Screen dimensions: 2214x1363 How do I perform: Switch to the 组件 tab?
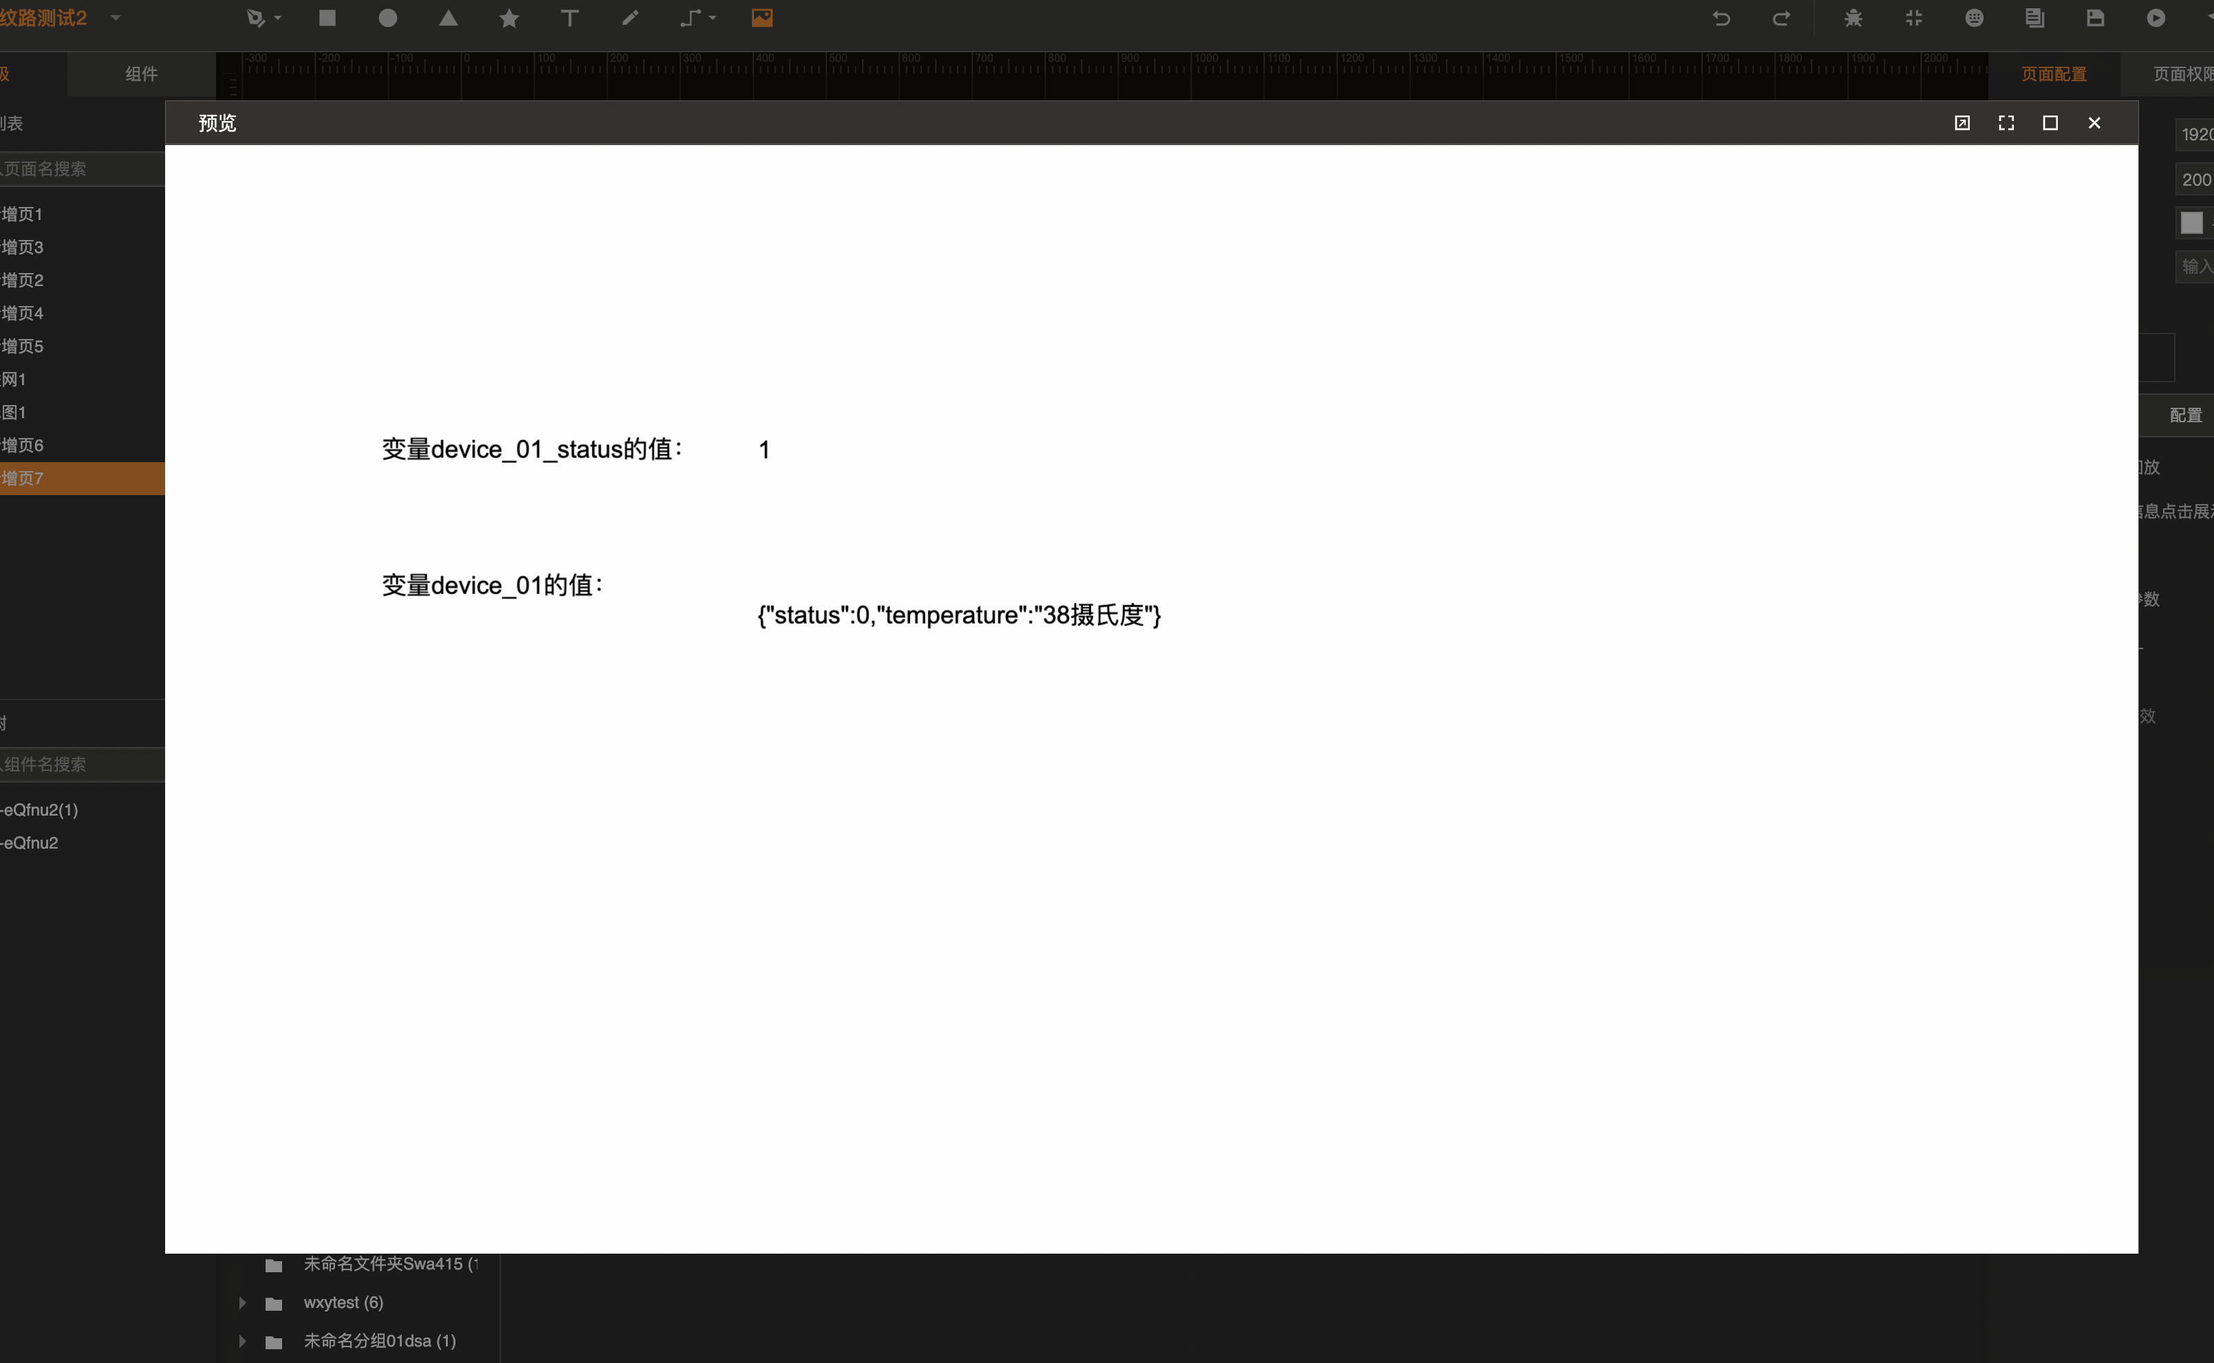point(142,74)
